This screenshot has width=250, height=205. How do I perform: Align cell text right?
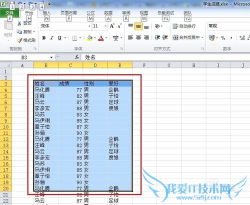(x=146, y=37)
